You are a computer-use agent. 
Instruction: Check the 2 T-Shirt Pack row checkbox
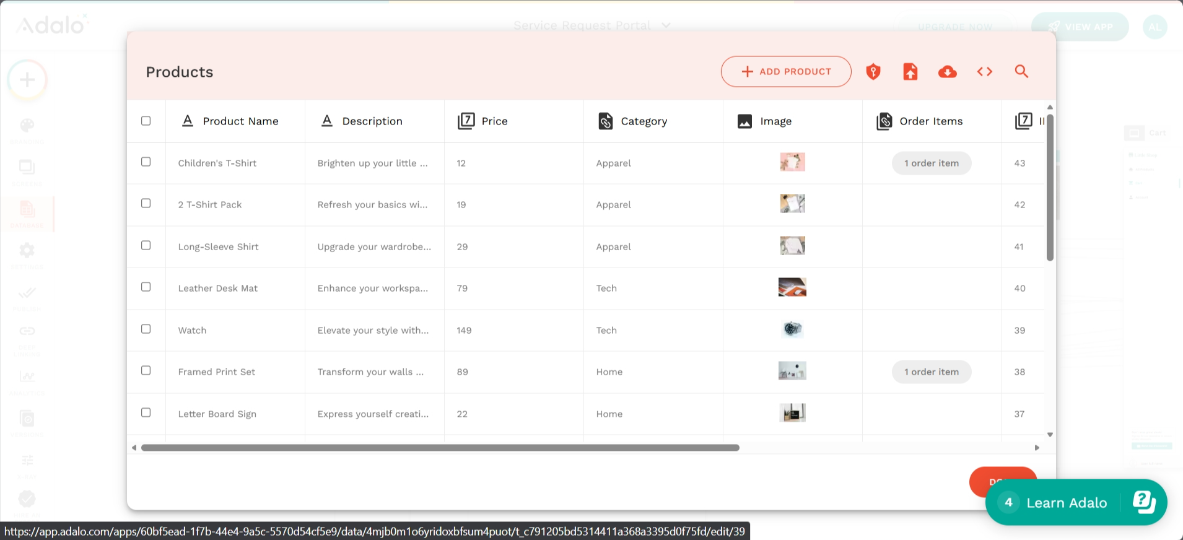click(x=146, y=203)
